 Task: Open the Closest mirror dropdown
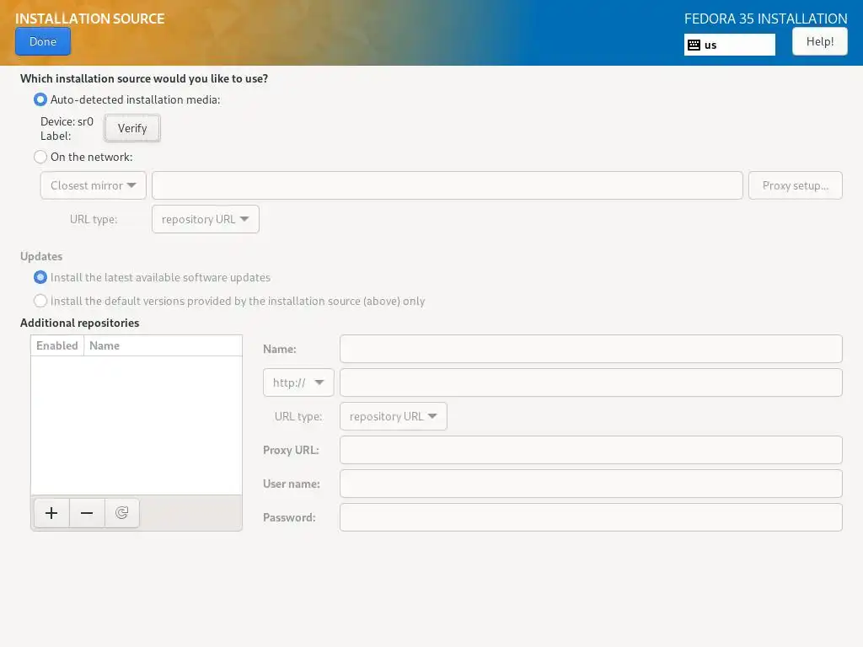coord(93,185)
